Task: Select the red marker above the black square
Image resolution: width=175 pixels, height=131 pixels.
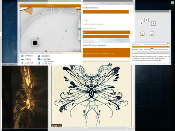Action: pyautogui.click(x=38, y=38)
